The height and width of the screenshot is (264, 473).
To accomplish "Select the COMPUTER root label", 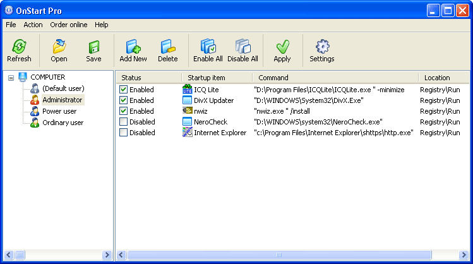I will click(47, 77).
